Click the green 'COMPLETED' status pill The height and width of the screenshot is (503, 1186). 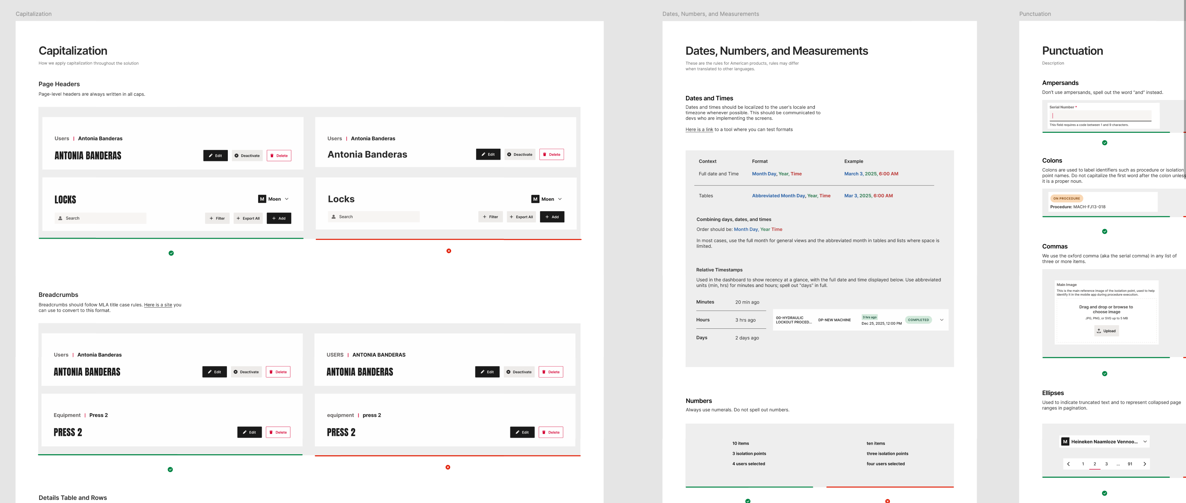pos(918,320)
